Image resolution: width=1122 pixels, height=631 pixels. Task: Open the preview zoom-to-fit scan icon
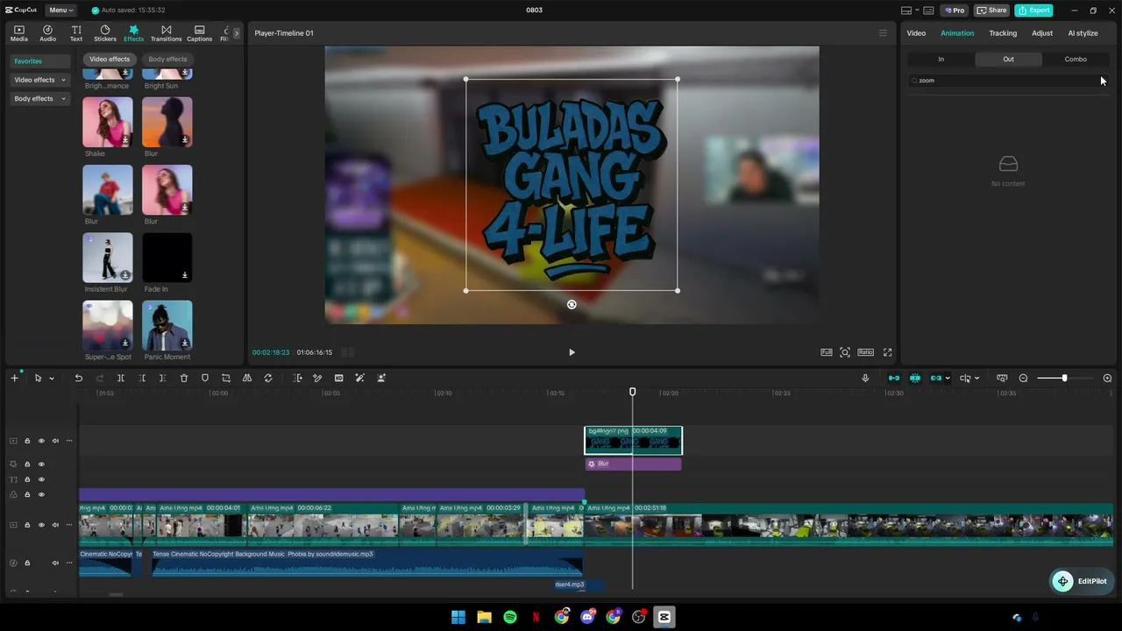[845, 352]
